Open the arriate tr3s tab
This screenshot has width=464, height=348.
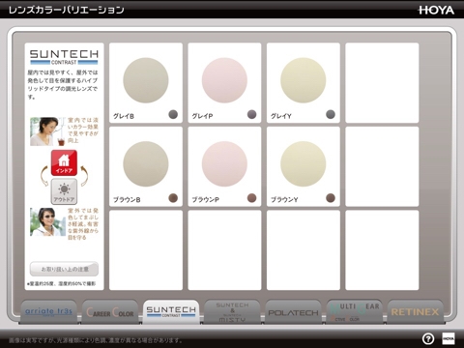[48, 312]
